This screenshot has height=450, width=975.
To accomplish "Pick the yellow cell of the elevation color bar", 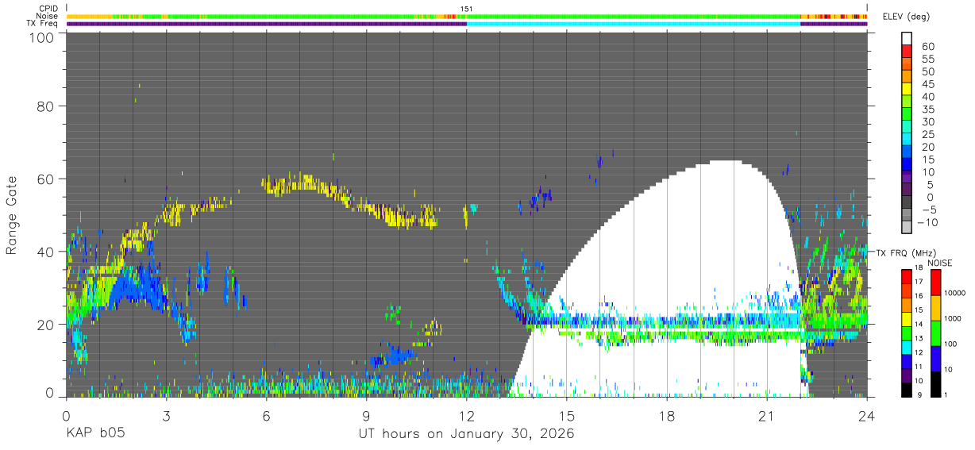I will (x=907, y=89).
